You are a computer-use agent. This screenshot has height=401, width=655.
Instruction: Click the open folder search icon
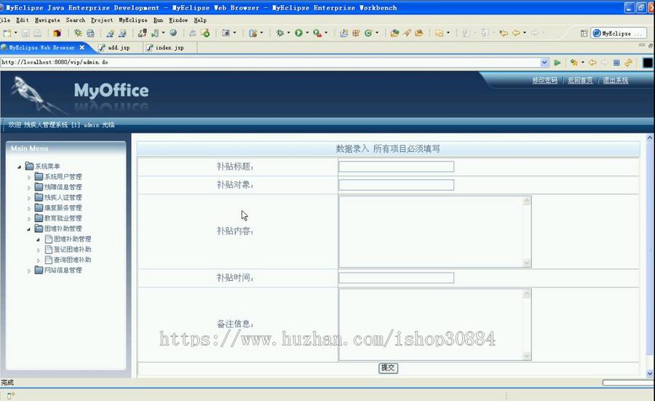[394, 33]
